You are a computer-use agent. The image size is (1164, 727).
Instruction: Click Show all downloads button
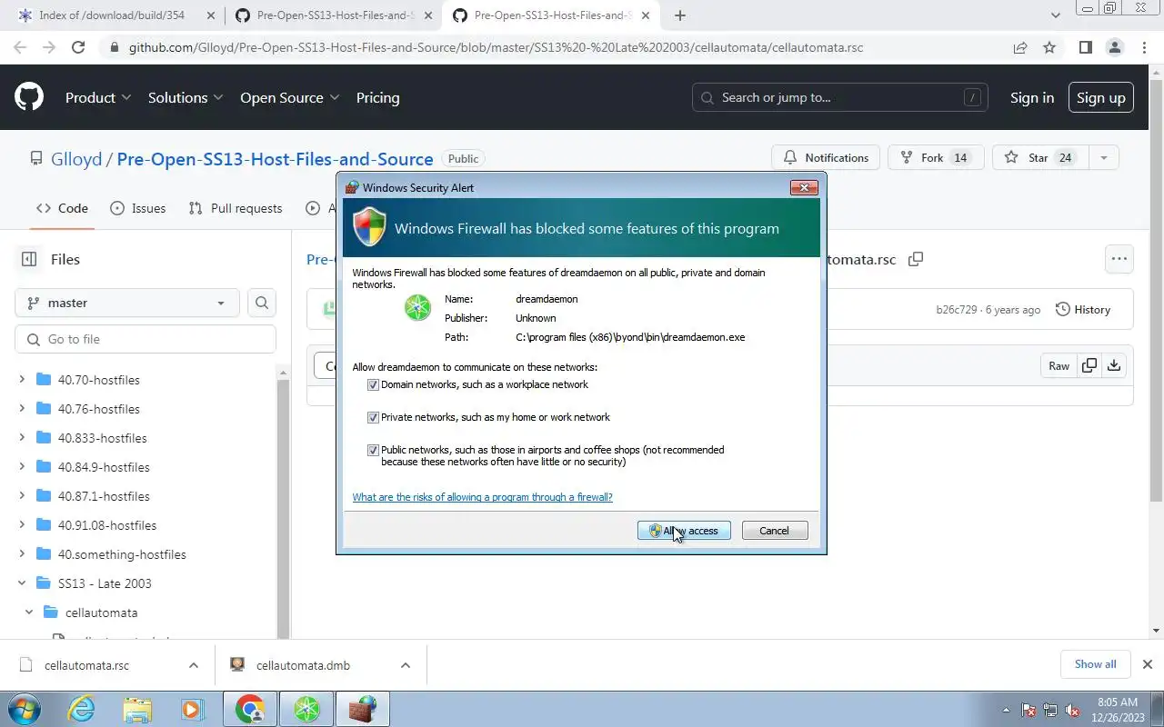[x=1095, y=664]
